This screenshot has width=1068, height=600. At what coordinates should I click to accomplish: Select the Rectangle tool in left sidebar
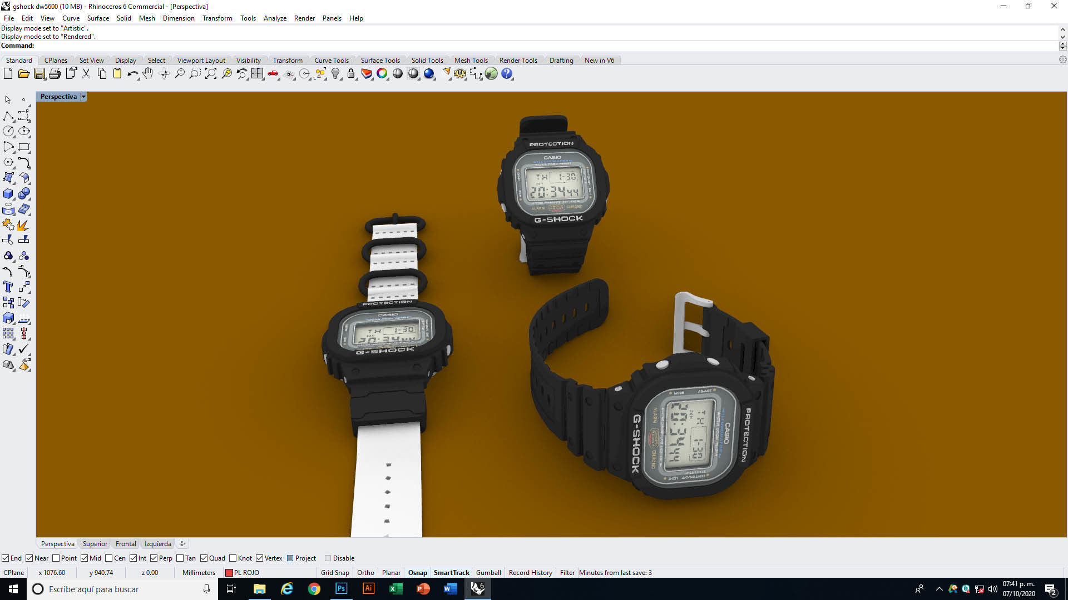tap(24, 147)
